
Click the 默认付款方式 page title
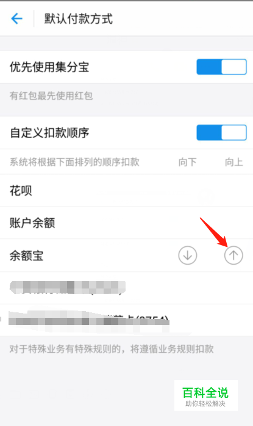pyautogui.click(x=78, y=19)
